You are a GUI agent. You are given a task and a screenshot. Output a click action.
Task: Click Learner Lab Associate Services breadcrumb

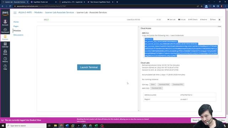59,12
